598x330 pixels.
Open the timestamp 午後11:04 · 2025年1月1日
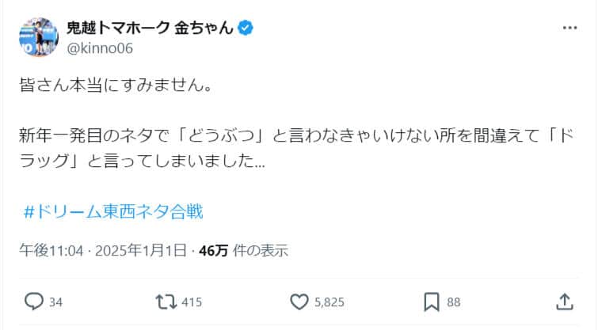click(x=103, y=251)
